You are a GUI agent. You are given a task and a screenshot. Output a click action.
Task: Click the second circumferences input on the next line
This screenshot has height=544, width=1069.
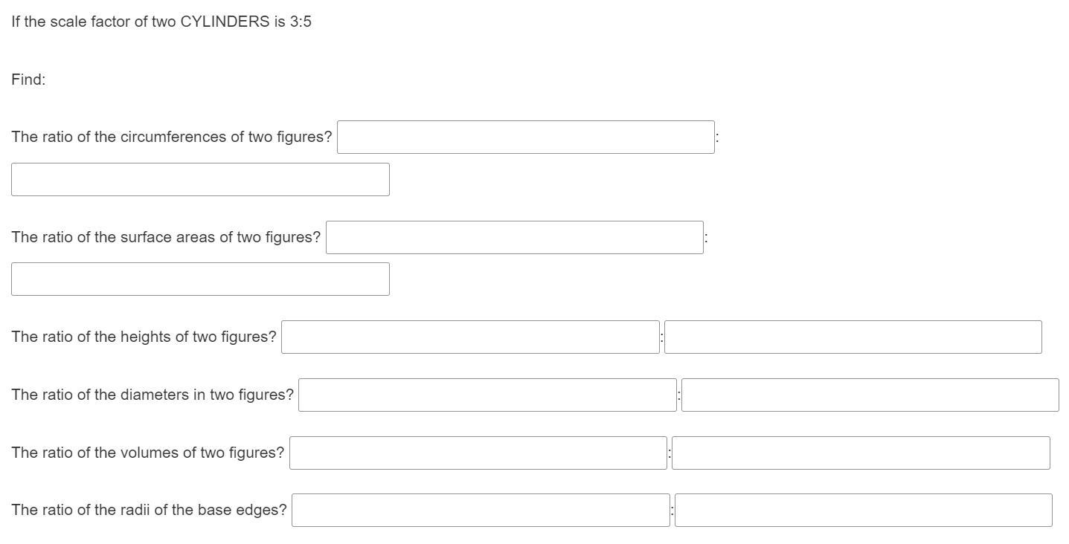pos(200,180)
